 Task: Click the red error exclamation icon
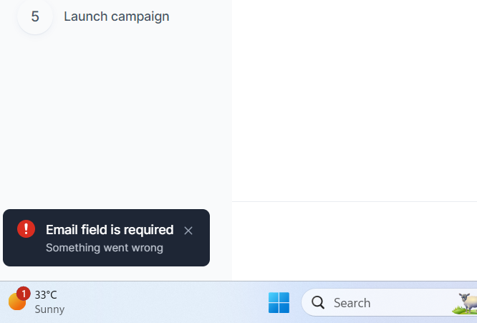tap(26, 229)
